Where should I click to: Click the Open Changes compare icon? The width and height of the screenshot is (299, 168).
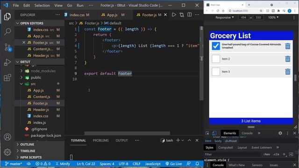182,14
